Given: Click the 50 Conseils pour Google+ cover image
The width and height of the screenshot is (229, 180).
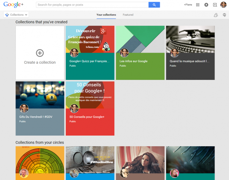Looking at the screenshot, I should pos(90,95).
